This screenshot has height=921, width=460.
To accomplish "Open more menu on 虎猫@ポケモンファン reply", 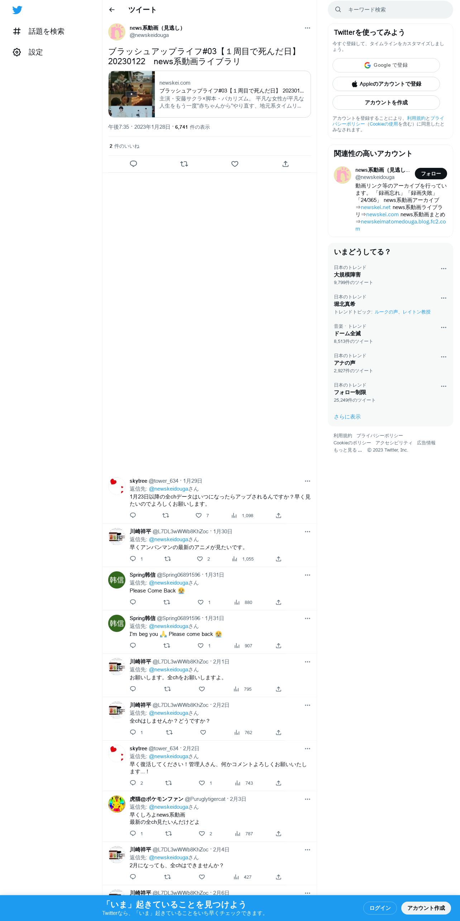I will point(307,799).
